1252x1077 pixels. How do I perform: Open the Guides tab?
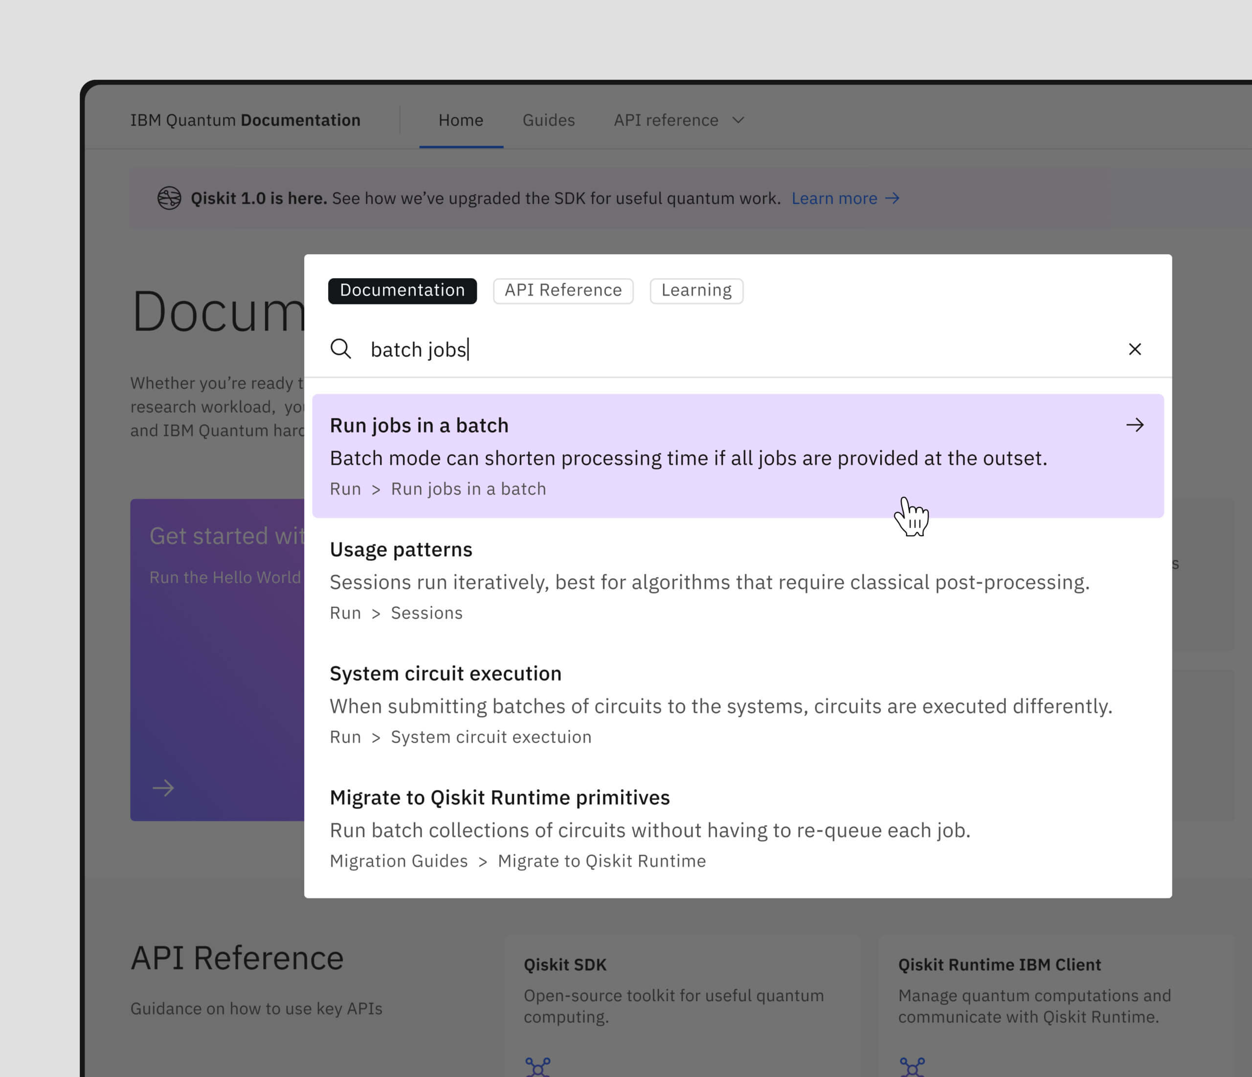pyautogui.click(x=549, y=120)
